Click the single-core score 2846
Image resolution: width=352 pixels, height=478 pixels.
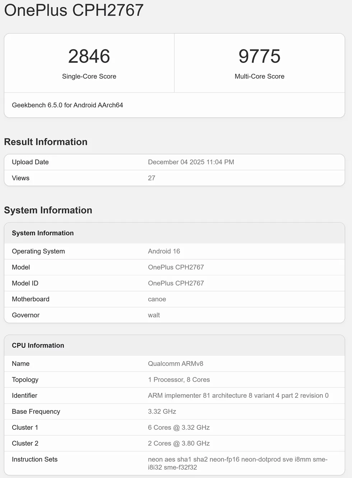(x=89, y=56)
